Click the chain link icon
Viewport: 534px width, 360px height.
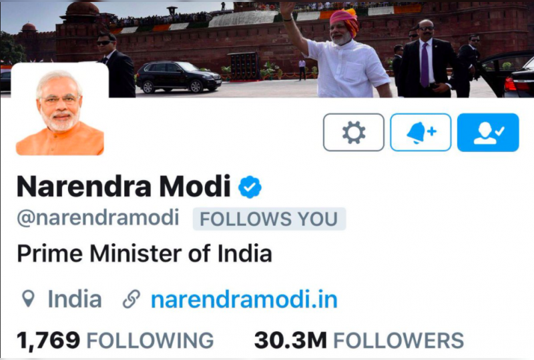[x=131, y=299]
